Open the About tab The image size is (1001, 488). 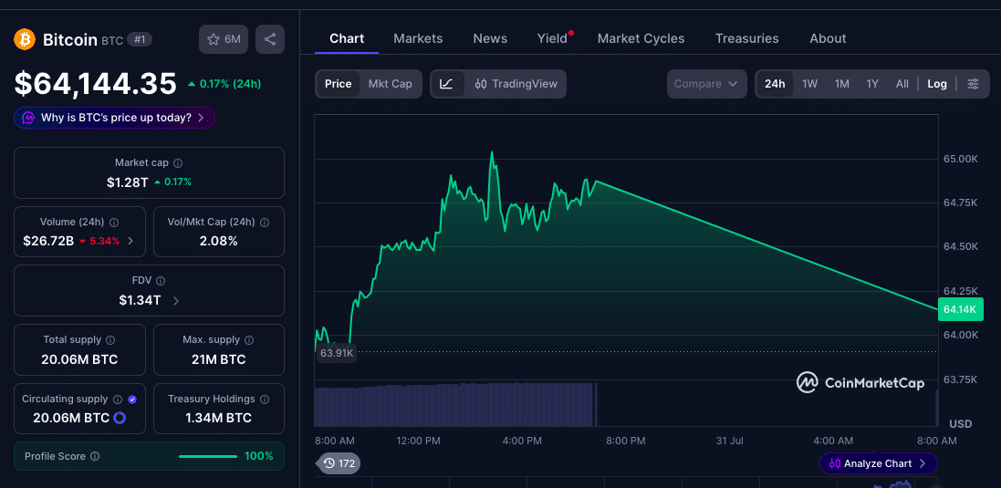(x=828, y=38)
